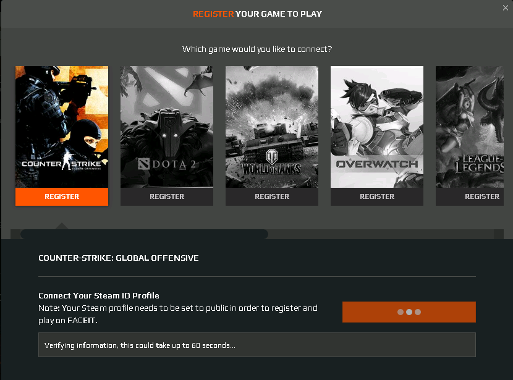Select the Dota 2 game cover image
The image size is (513, 380).
(167, 127)
